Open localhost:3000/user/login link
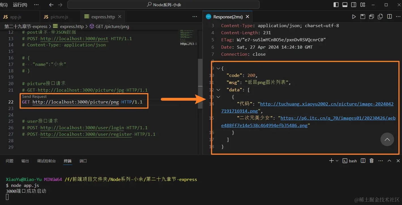This screenshot has width=402, height=205. tap(82, 128)
